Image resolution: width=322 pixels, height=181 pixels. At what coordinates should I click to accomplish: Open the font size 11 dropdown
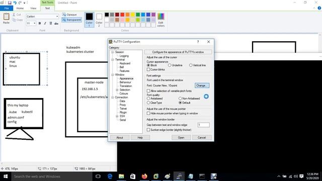click(x=35, y=24)
